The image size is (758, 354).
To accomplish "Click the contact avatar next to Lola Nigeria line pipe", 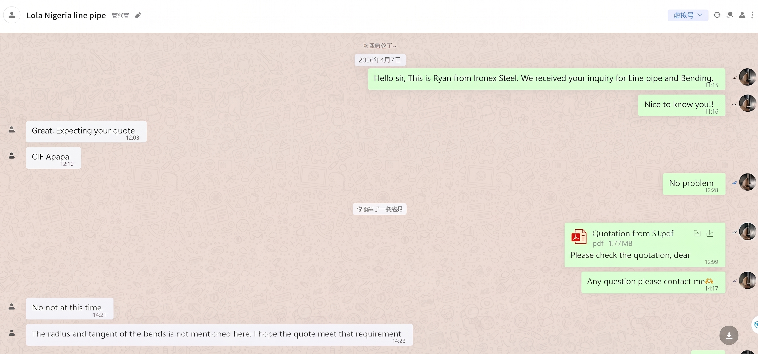I will (x=12, y=15).
